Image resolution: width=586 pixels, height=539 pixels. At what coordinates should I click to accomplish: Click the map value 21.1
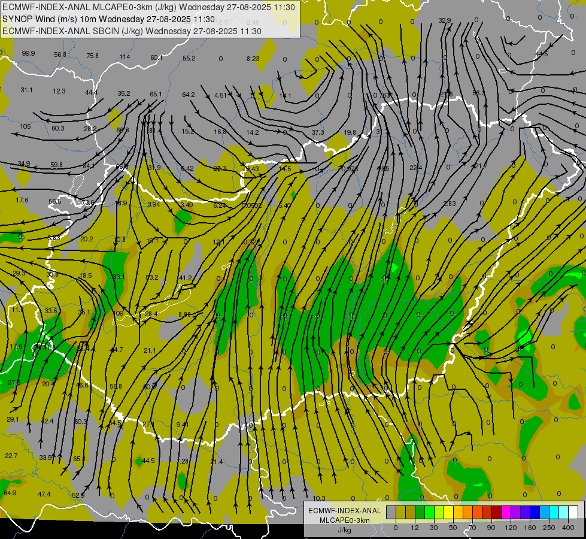pyautogui.click(x=150, y=350)
